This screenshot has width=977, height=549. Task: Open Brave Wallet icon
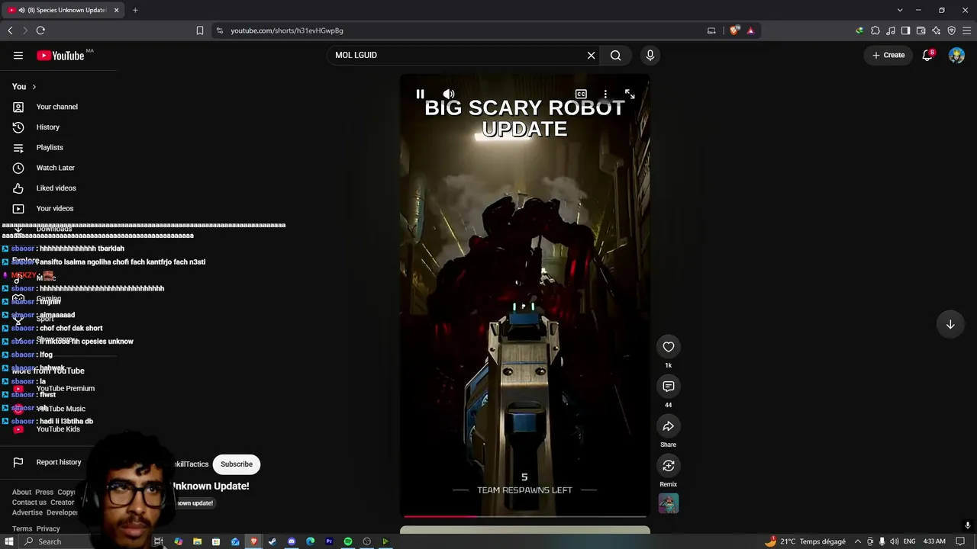click(x=921, y=30)
